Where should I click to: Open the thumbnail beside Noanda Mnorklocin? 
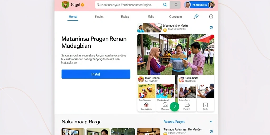tap(149, 28)
